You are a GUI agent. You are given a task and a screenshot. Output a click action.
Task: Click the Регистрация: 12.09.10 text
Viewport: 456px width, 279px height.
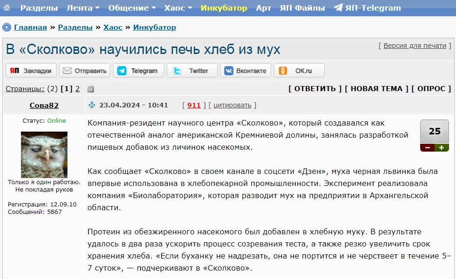42,204
